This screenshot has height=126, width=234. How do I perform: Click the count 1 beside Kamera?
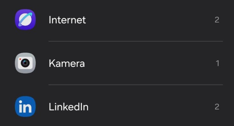pyautogui.click(x=218, y=63)
